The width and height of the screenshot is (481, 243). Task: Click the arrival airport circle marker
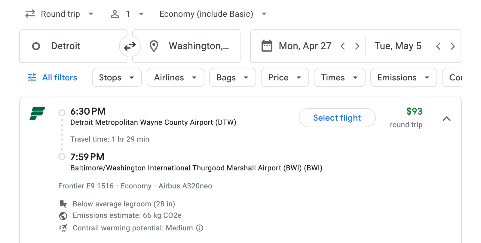coord(62,156)
